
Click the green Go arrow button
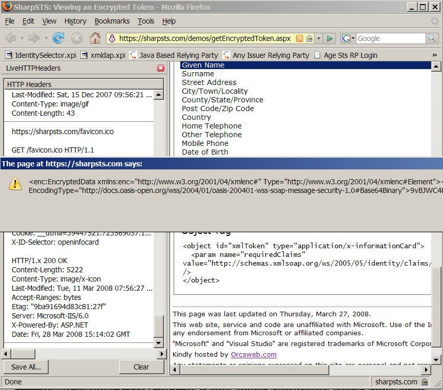[330, 38]
